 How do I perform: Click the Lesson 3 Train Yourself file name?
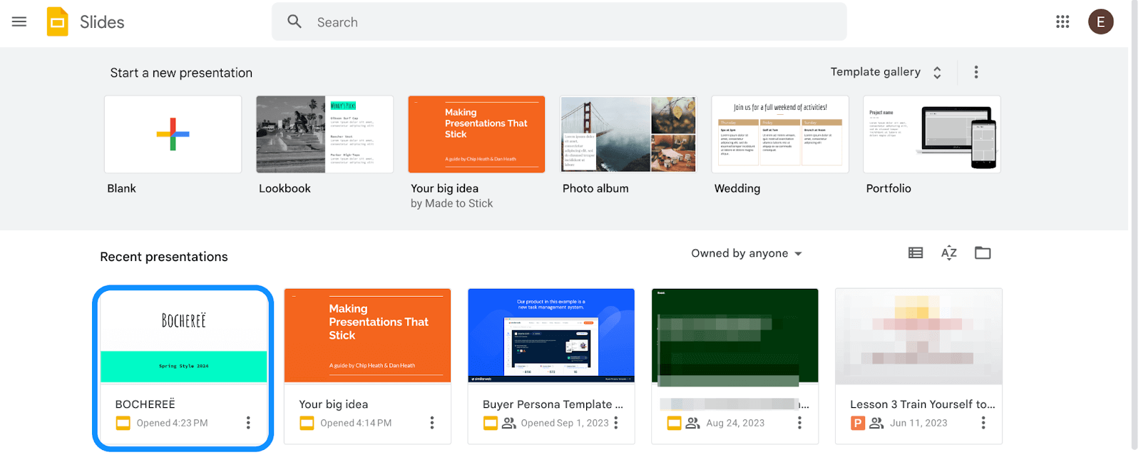923,404
